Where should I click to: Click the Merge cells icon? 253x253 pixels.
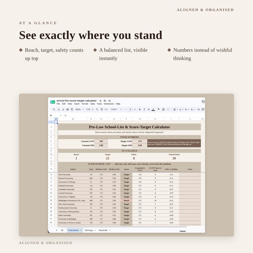click(168, 109)
